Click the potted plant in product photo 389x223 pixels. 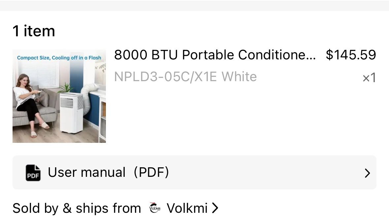click(x=66, y=88)
